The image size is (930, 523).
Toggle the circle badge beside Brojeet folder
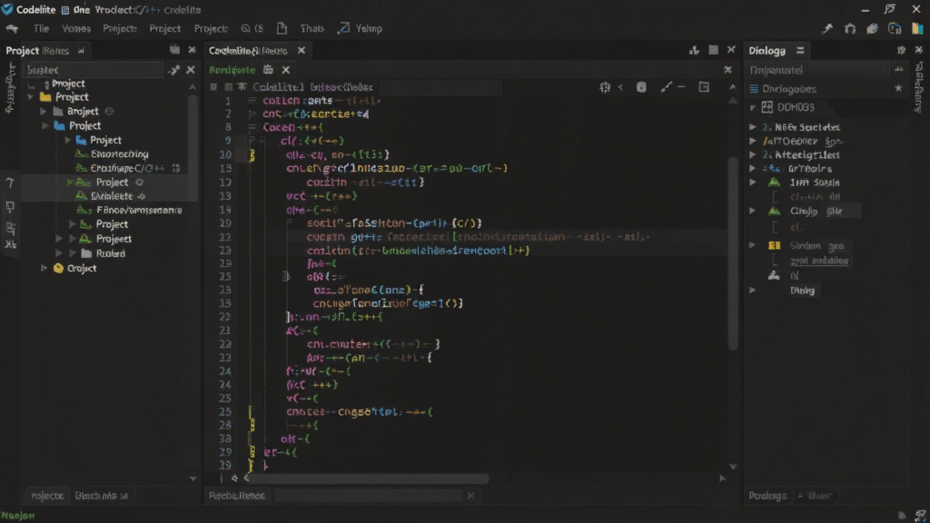click(x=109, y=112)
